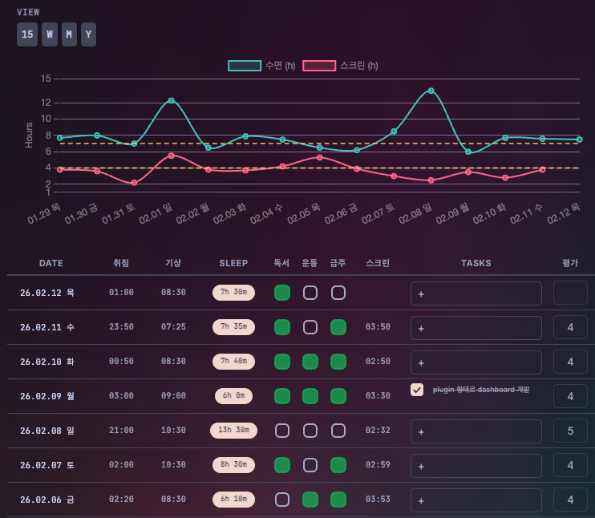Click the 02.01 screen data point on the chart
This screenshot has width=595, height=518.
tap(171, 156)
